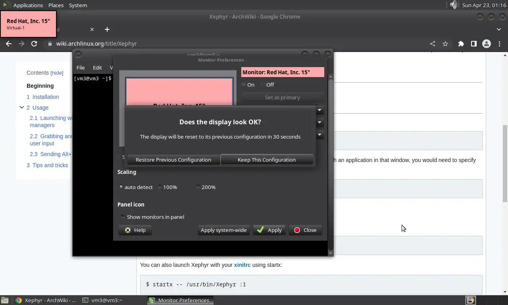The height and width of the screenshot is (305, 508).
Task: Open the Places menu
Action: [x=56, y=5]
